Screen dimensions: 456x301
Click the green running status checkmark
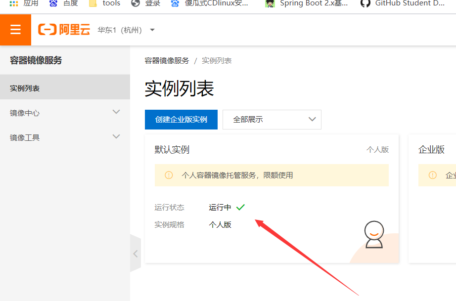(240, 208)
